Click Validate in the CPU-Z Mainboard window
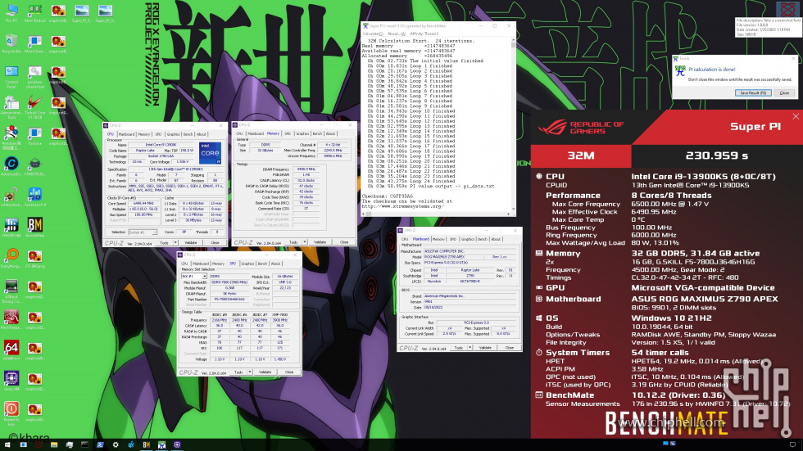The height and width of the screenshot is (451, 803). coord(485,348)
